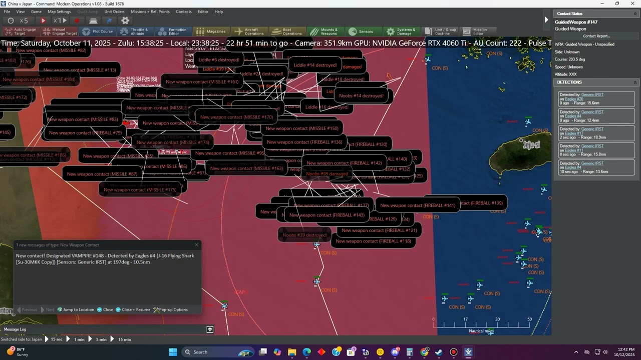Open Sensors panel
Viewport: 641px width, 360px height.
(362, 31)
